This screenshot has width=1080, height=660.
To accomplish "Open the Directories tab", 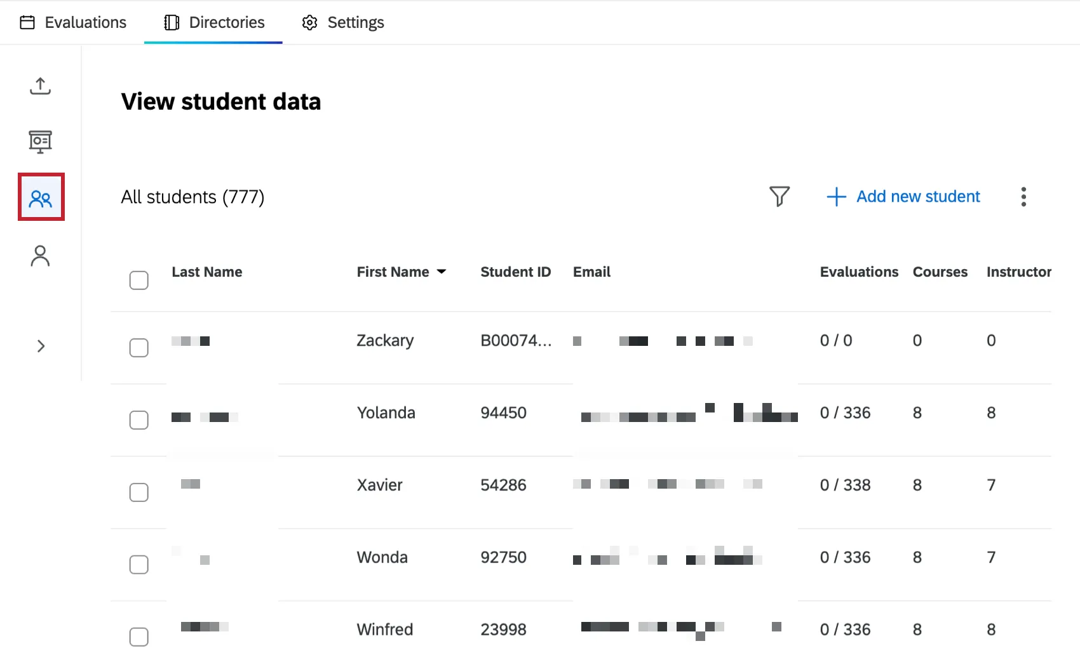I will [x=214, y=23].
